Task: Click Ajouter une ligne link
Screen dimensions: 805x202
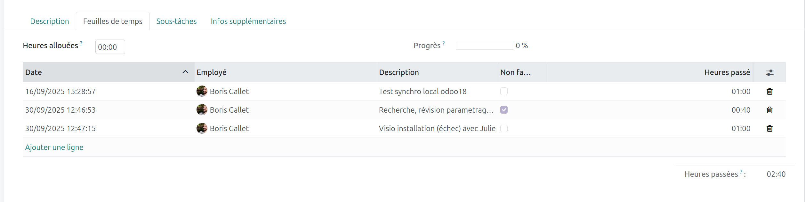Action: click(54, 147)
